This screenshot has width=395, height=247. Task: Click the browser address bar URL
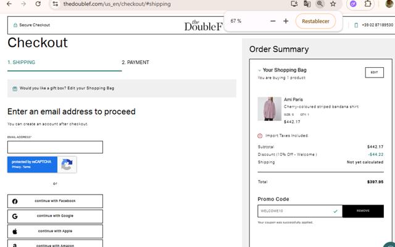pos(117,4)
